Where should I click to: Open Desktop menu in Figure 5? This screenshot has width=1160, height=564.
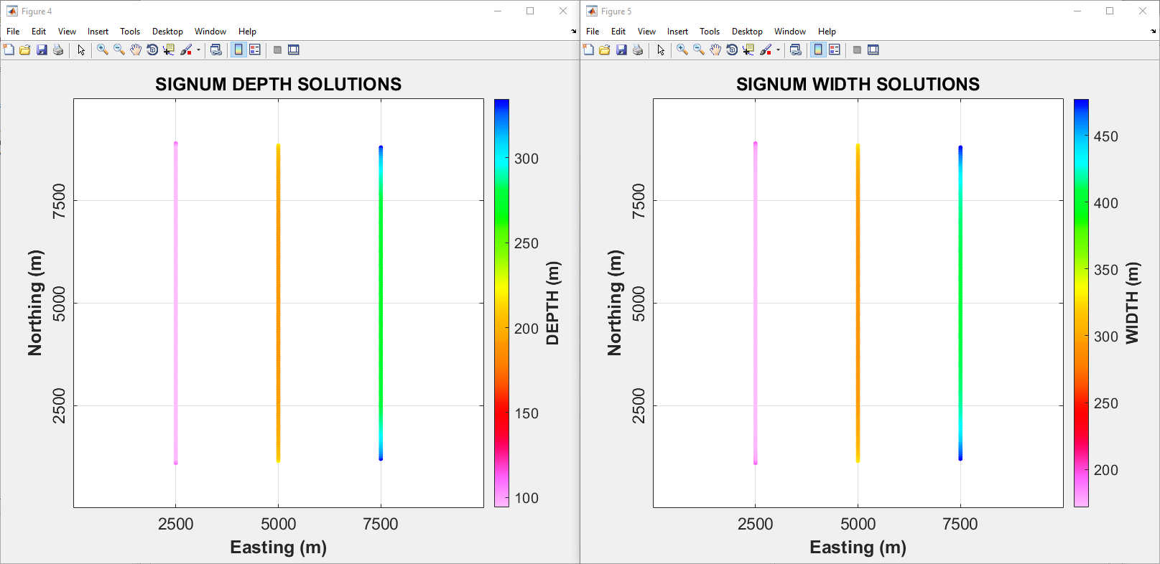(747, 32)
